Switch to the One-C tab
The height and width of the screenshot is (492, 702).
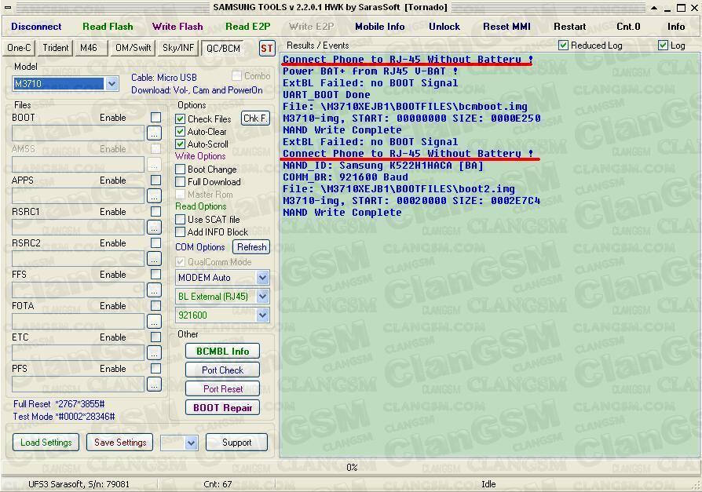20,48
